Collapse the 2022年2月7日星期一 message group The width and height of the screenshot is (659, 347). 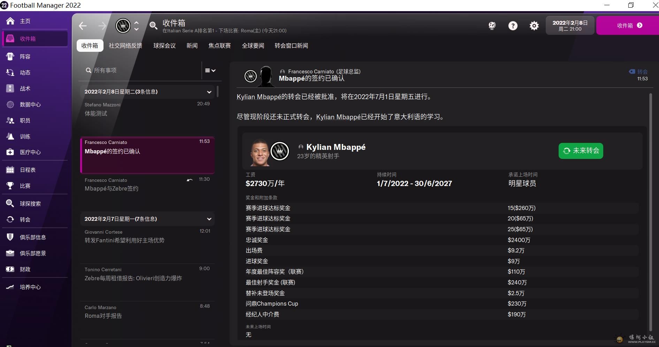[209, 219]
